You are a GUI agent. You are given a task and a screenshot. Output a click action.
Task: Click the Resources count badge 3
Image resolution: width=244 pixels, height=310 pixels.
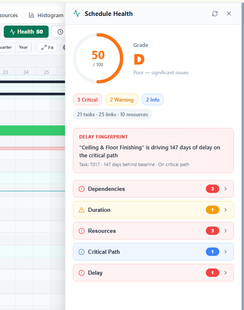(213, 231)
